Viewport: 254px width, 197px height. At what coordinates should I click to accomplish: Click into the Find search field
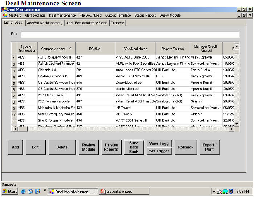[130, 34]
